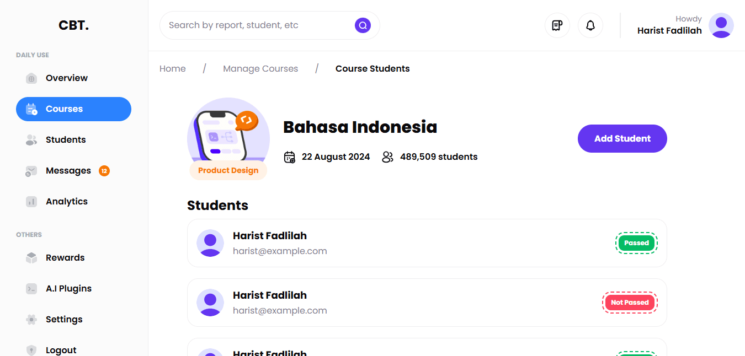The width and height of the screenshot is (745, 356).
Task: Go to Manage Courses breadcrumb
Action: tap(260, 69)
